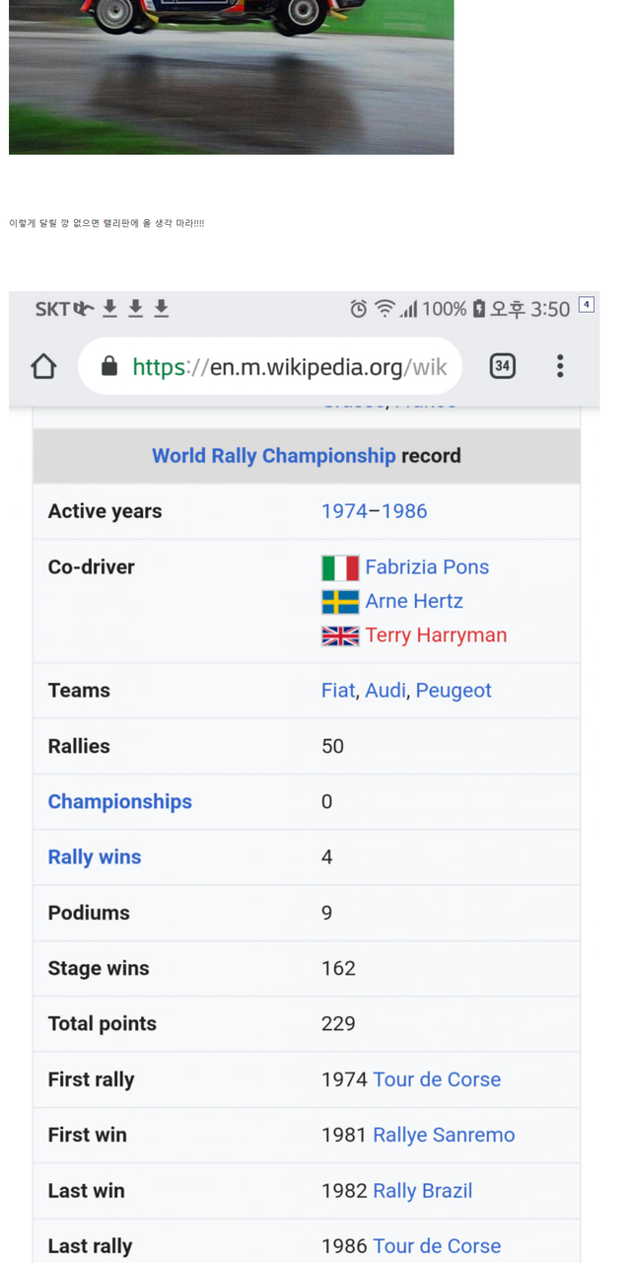Click the Championships row label link
Viewport: 631px width, 1263px height.
point(119,802)
